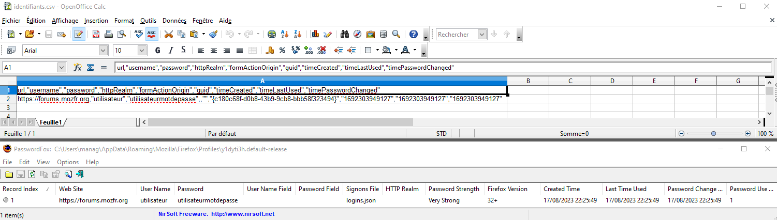The width and height of the screenshot is (777, 220).
Task: Apply background color with paint bucket icon
Action: [x=386, y=50]
